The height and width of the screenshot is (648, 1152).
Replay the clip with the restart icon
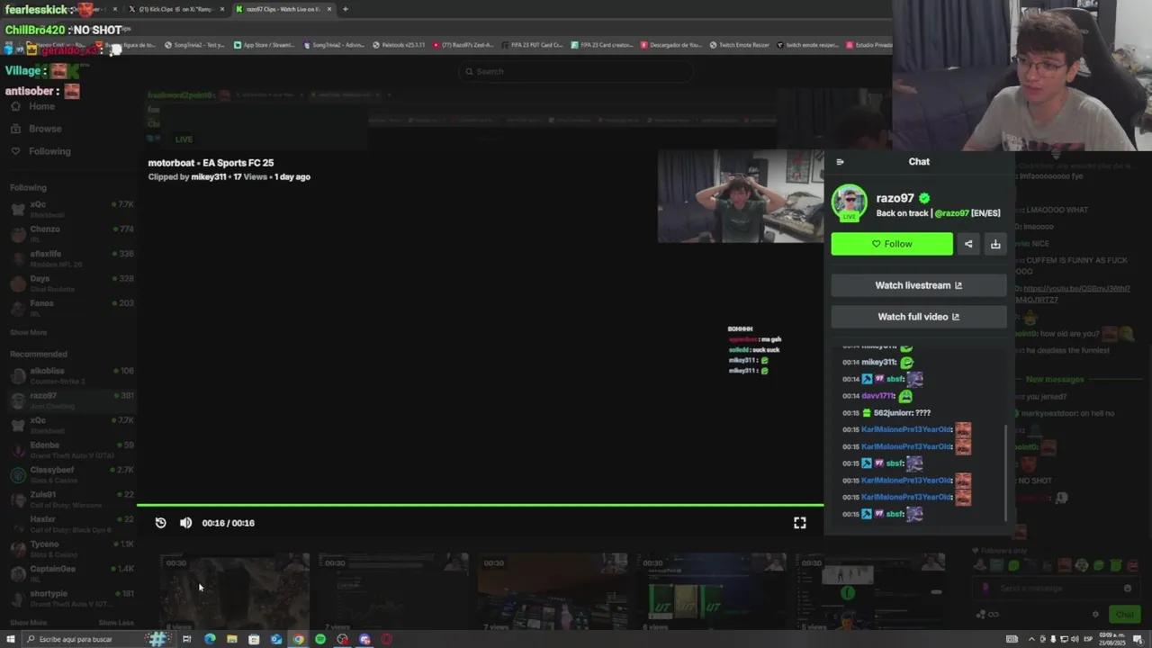pos(160,523)
